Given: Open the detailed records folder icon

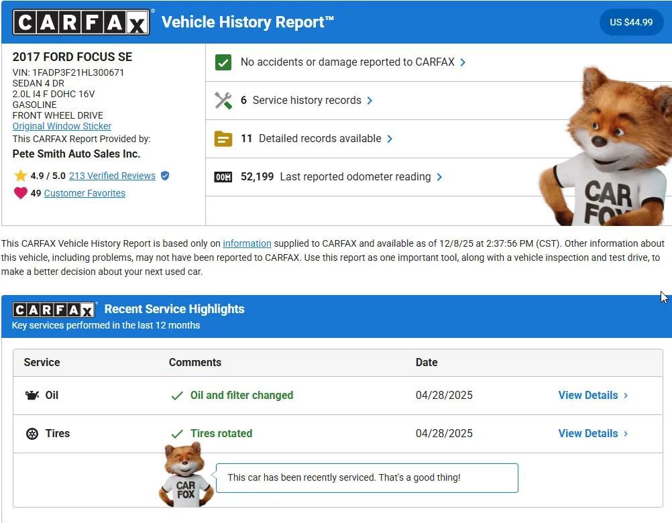Looking at the screenshot, I should 224,139.
